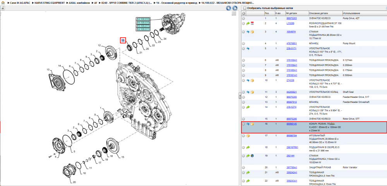Go to the previous diagram arrow
The height and width of the screenshot is (186, 387).
(229, 8)
